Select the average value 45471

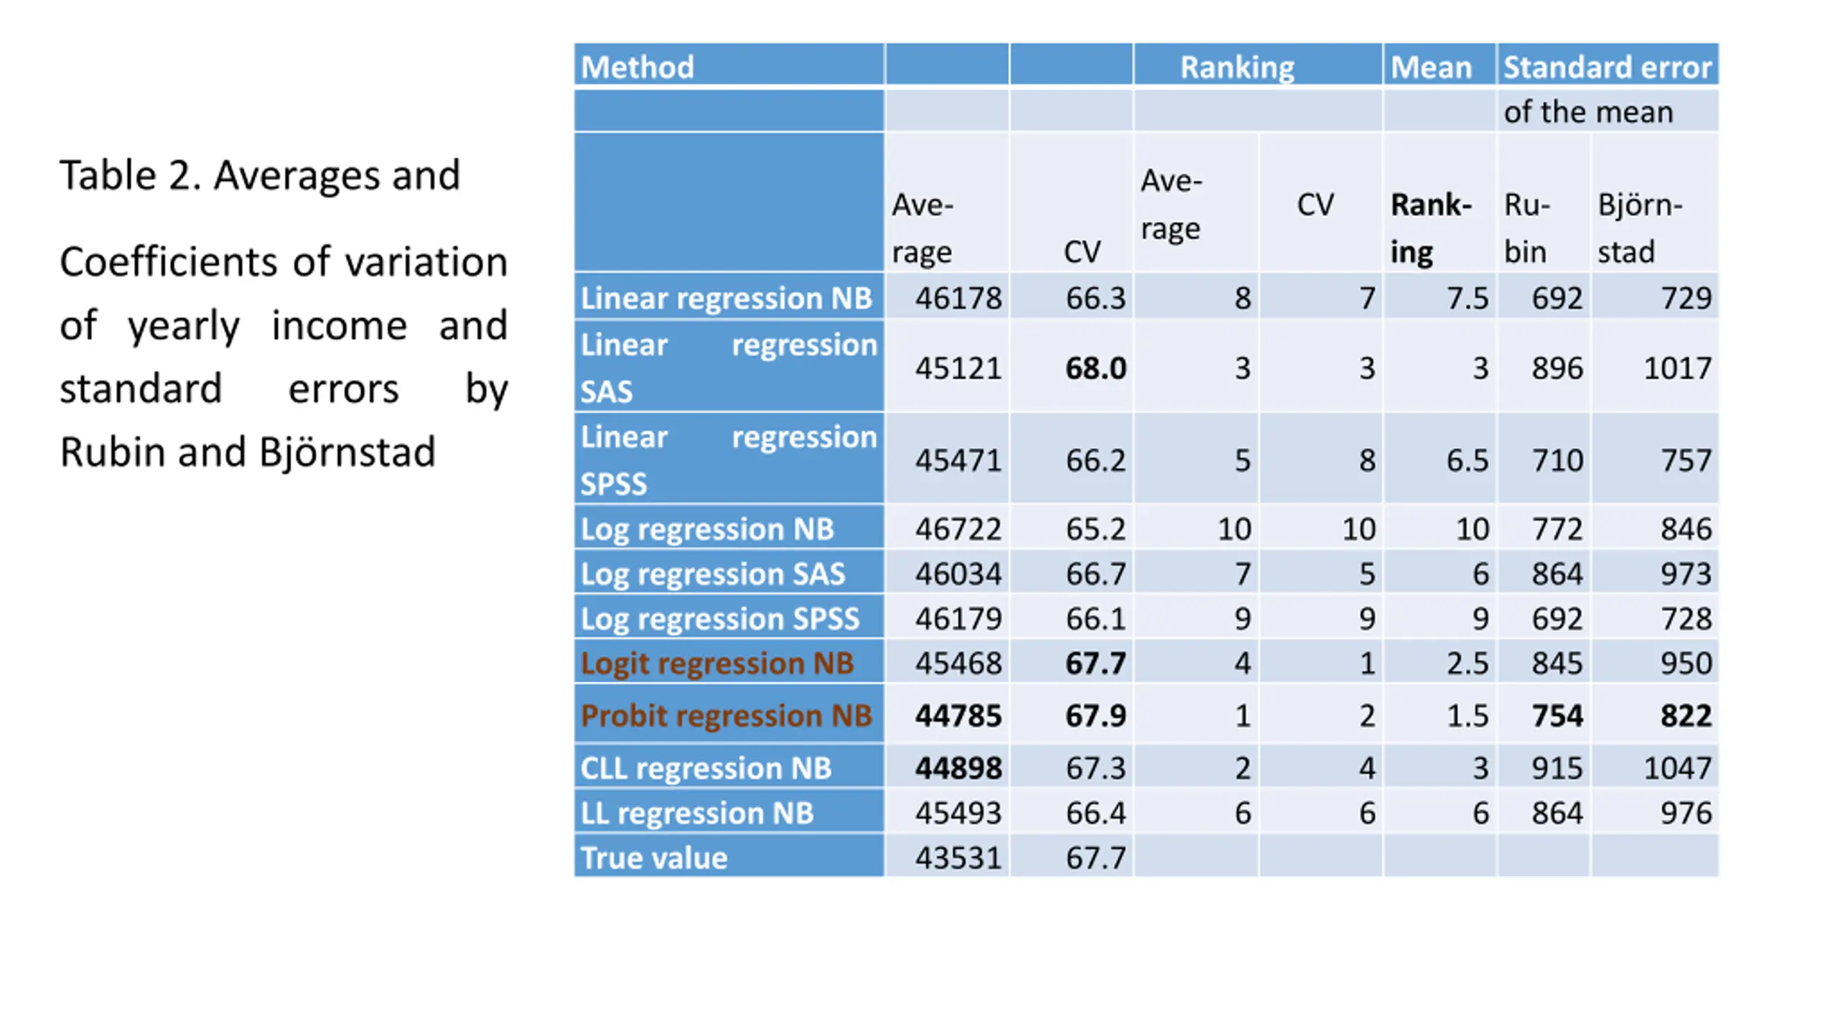[x=958, y=460]
